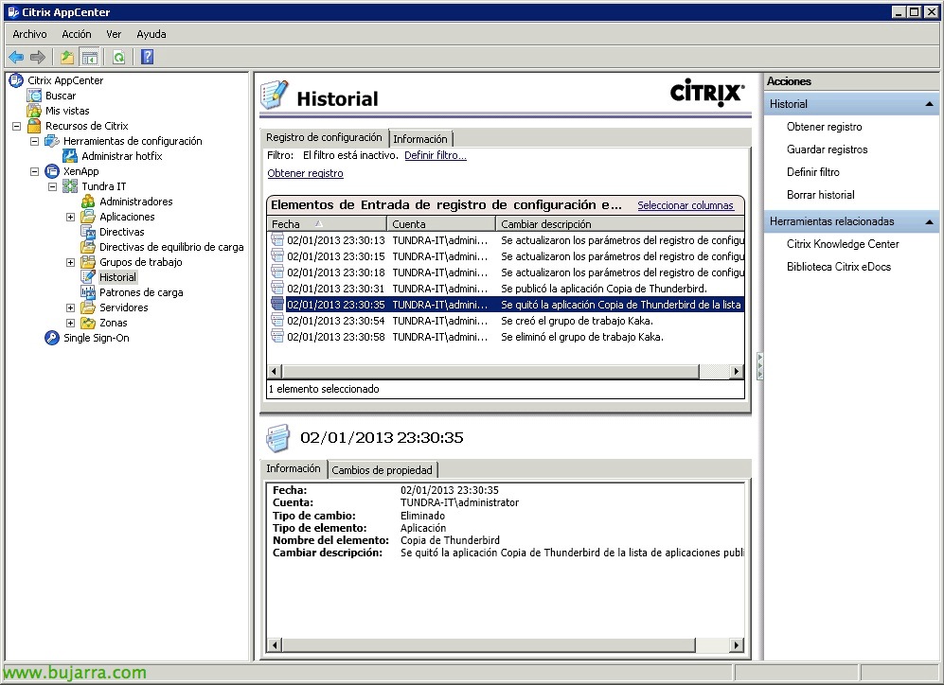Screen dimensions: 944x685
Task: Switch to the Registro de configuración tab
Action: pyautogui.click(x=324, y=137)
